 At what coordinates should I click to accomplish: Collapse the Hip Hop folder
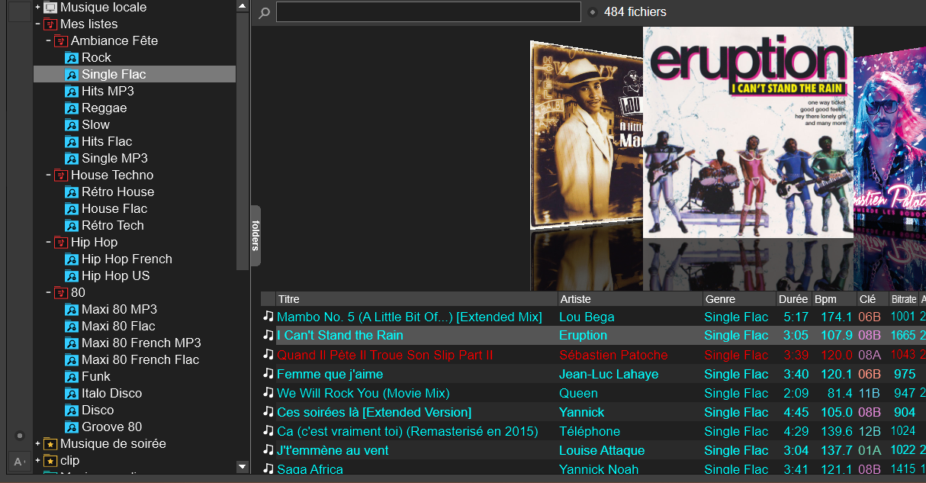pos(48,242)
